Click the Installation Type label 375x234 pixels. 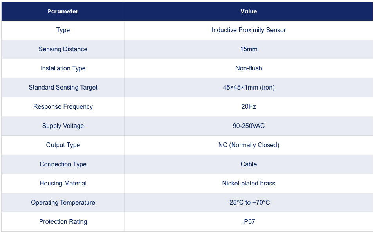[63, 68]
